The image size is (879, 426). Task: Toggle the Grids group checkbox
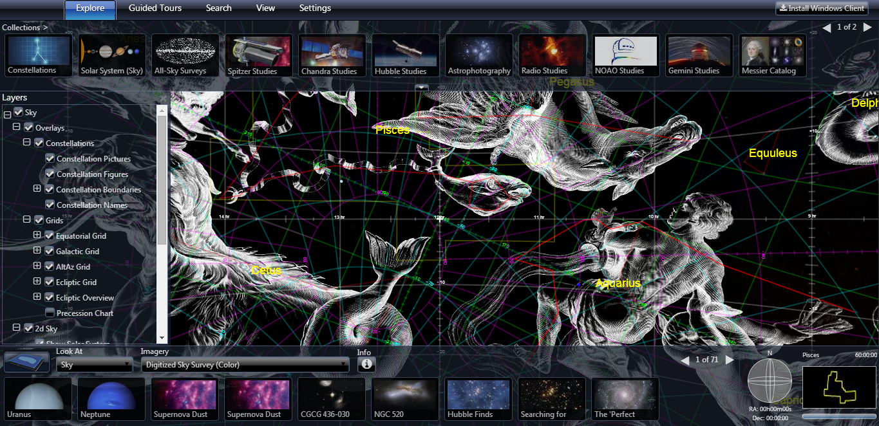click(x=39, y=220)
